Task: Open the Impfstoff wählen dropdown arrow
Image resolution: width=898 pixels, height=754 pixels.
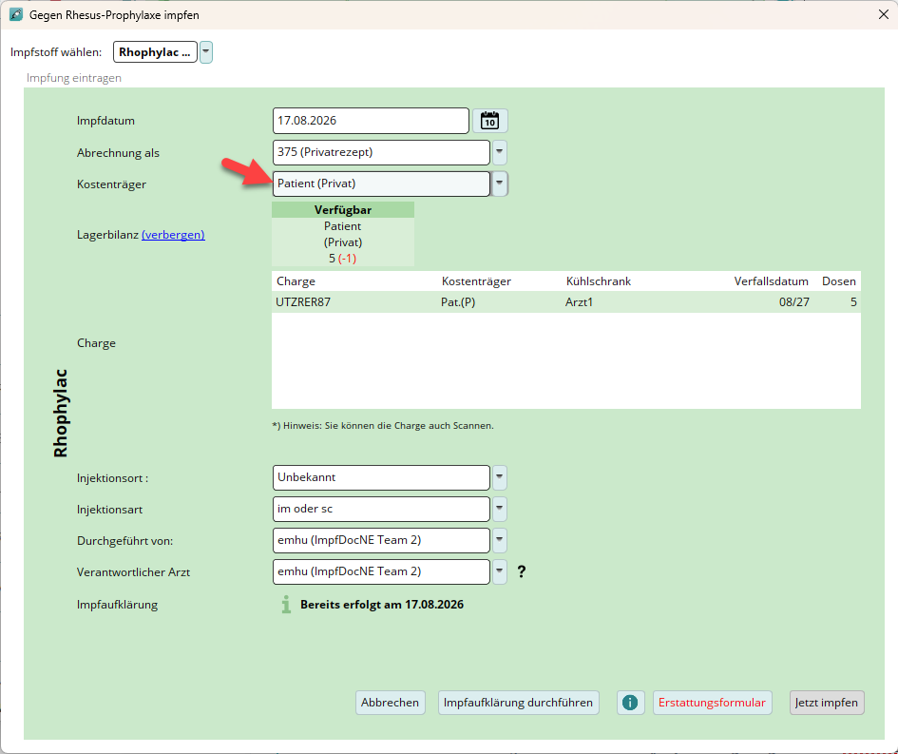Action: point(205,52)
